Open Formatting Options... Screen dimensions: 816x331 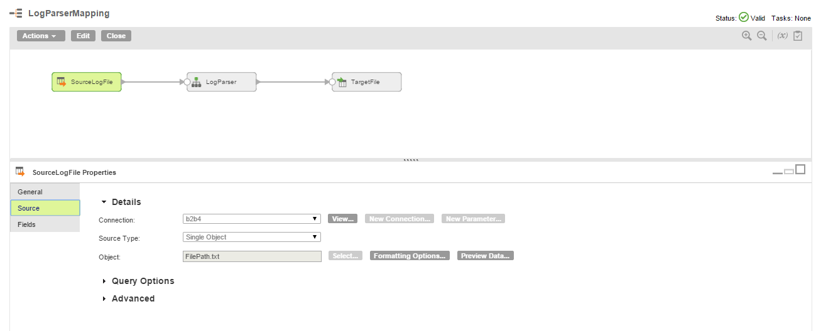(x=410, y=256)
